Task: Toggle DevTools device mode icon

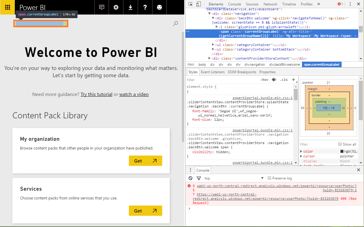Action: 198,4
